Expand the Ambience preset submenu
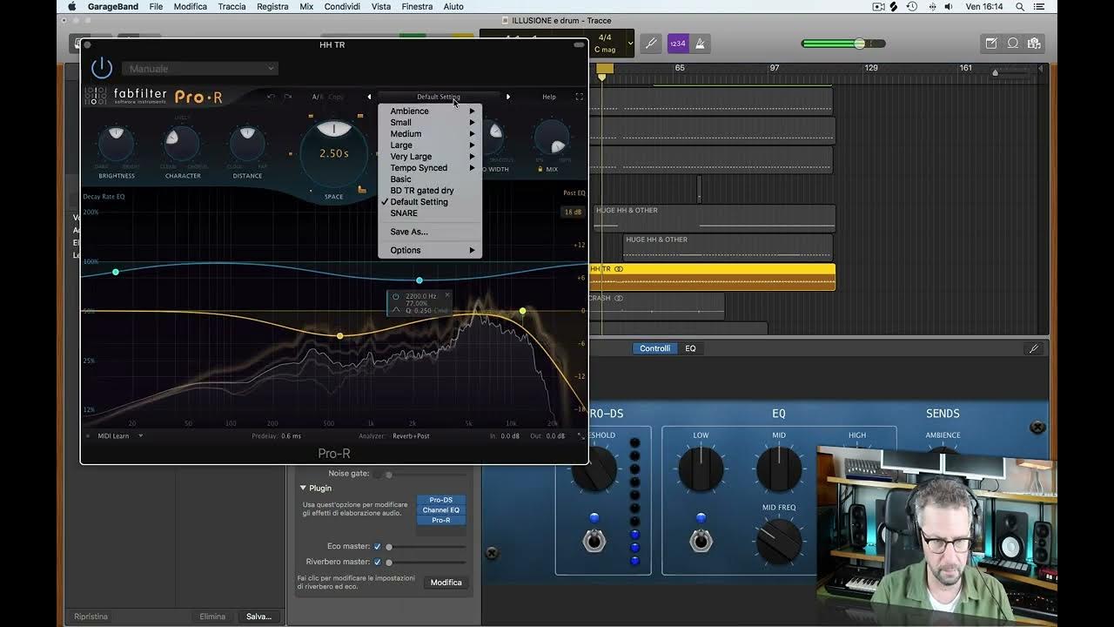This screenshot has height=627, width=1114. pyautogui.click(x=430, y=111)
